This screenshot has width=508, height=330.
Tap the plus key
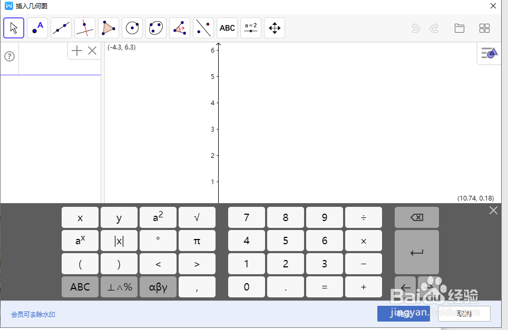[364, 287]
